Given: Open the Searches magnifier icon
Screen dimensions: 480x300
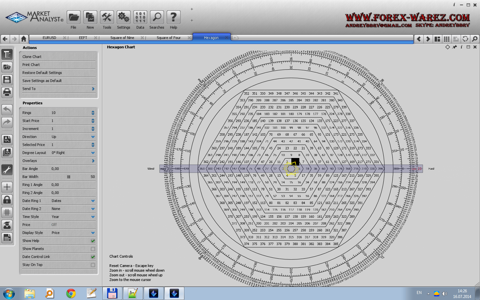Looking at the screenshot, I should [x=157, y=17].
